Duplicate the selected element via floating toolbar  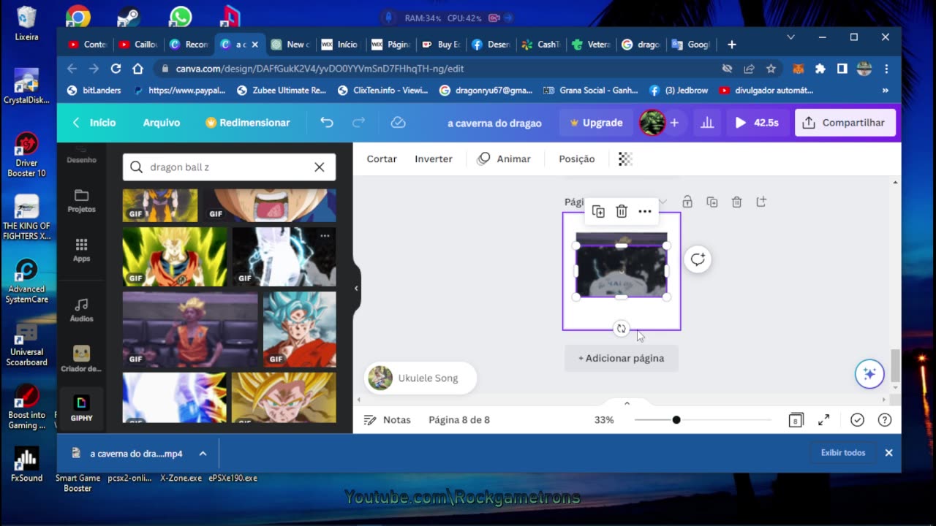click(x=598, y=211)
